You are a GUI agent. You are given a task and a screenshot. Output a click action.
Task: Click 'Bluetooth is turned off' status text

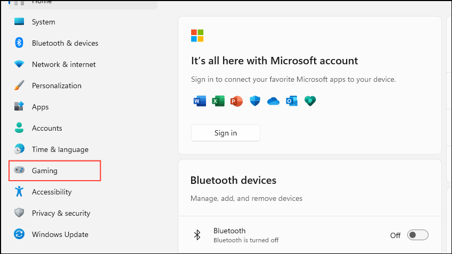246,240
